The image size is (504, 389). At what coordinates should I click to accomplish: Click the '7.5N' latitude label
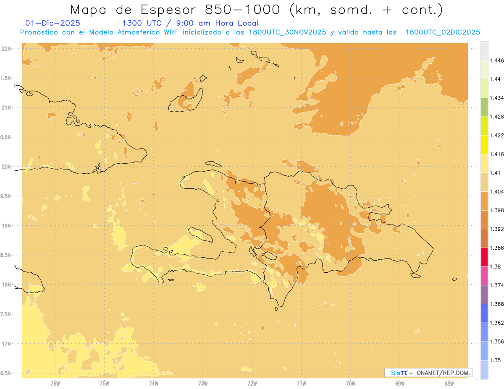coord(5,314)
